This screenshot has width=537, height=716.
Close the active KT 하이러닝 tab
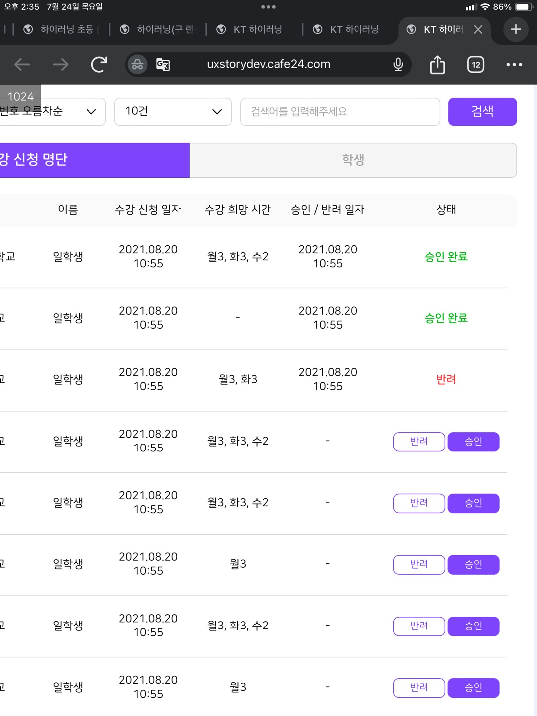point(478,29)
